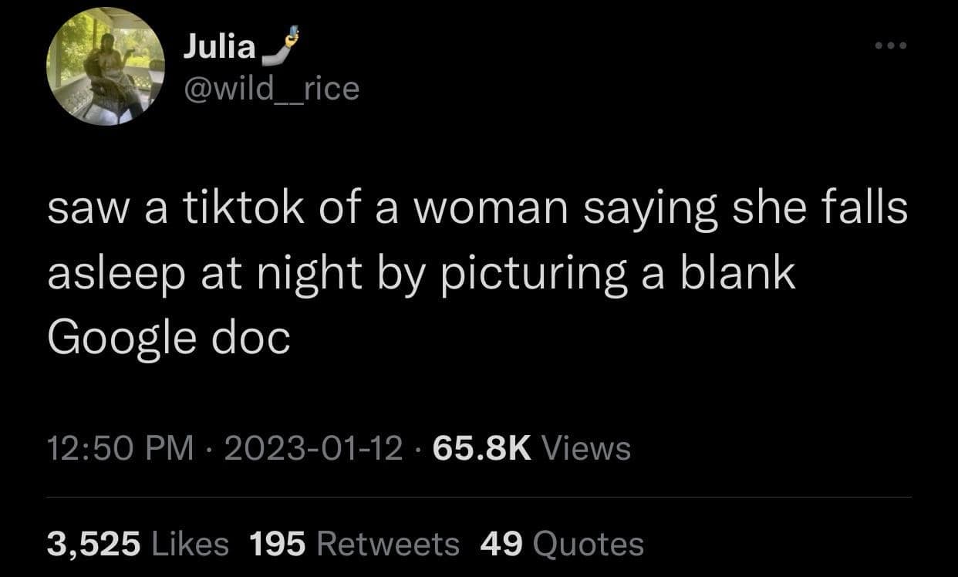
Task: Click the @wild__rice handle
Action: [x=272, y=88]
